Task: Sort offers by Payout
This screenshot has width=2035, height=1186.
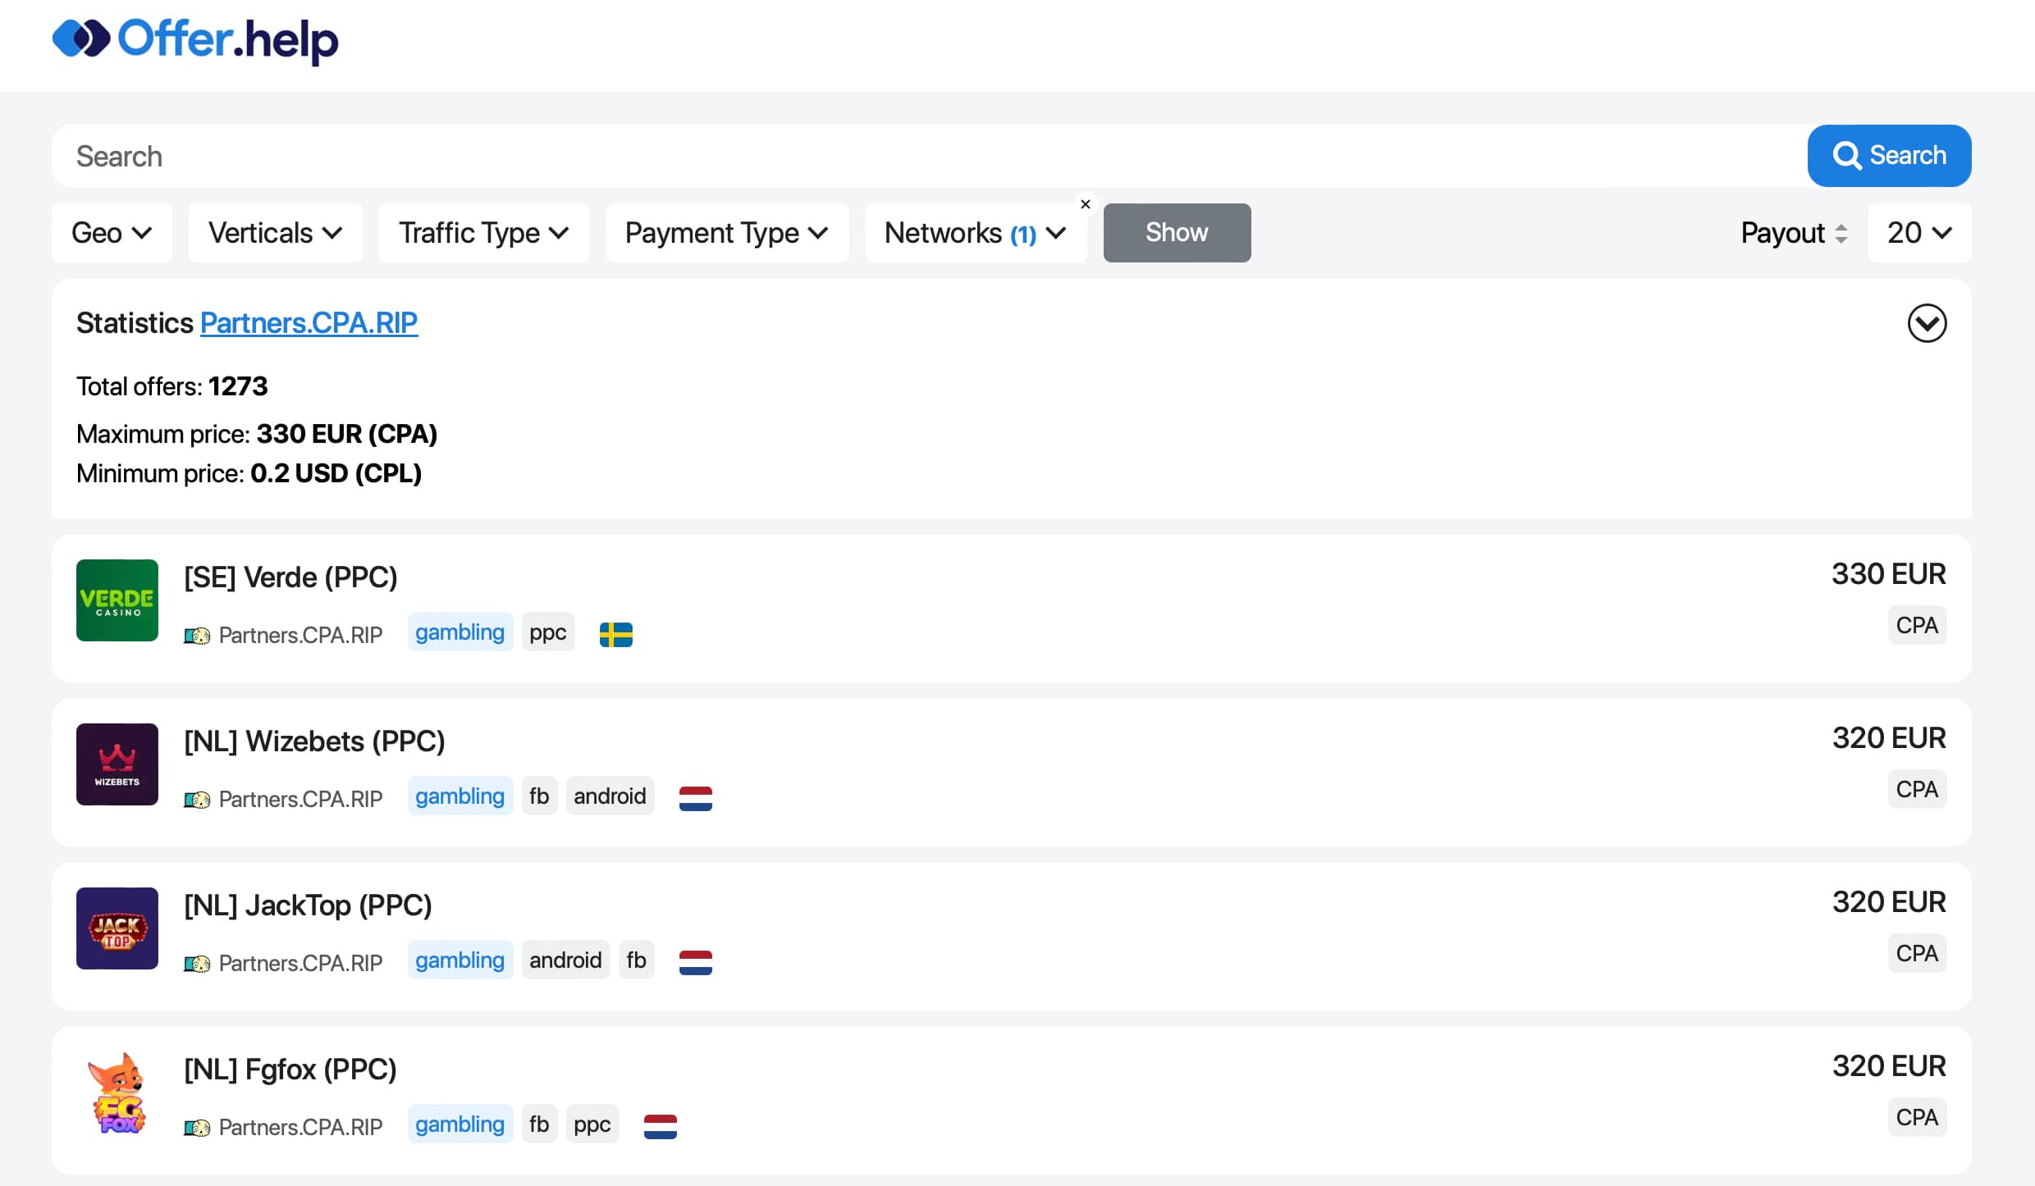Action: coord(1794,233)
